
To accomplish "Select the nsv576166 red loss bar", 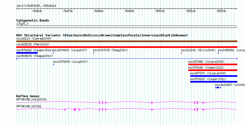I will [213, 70].
